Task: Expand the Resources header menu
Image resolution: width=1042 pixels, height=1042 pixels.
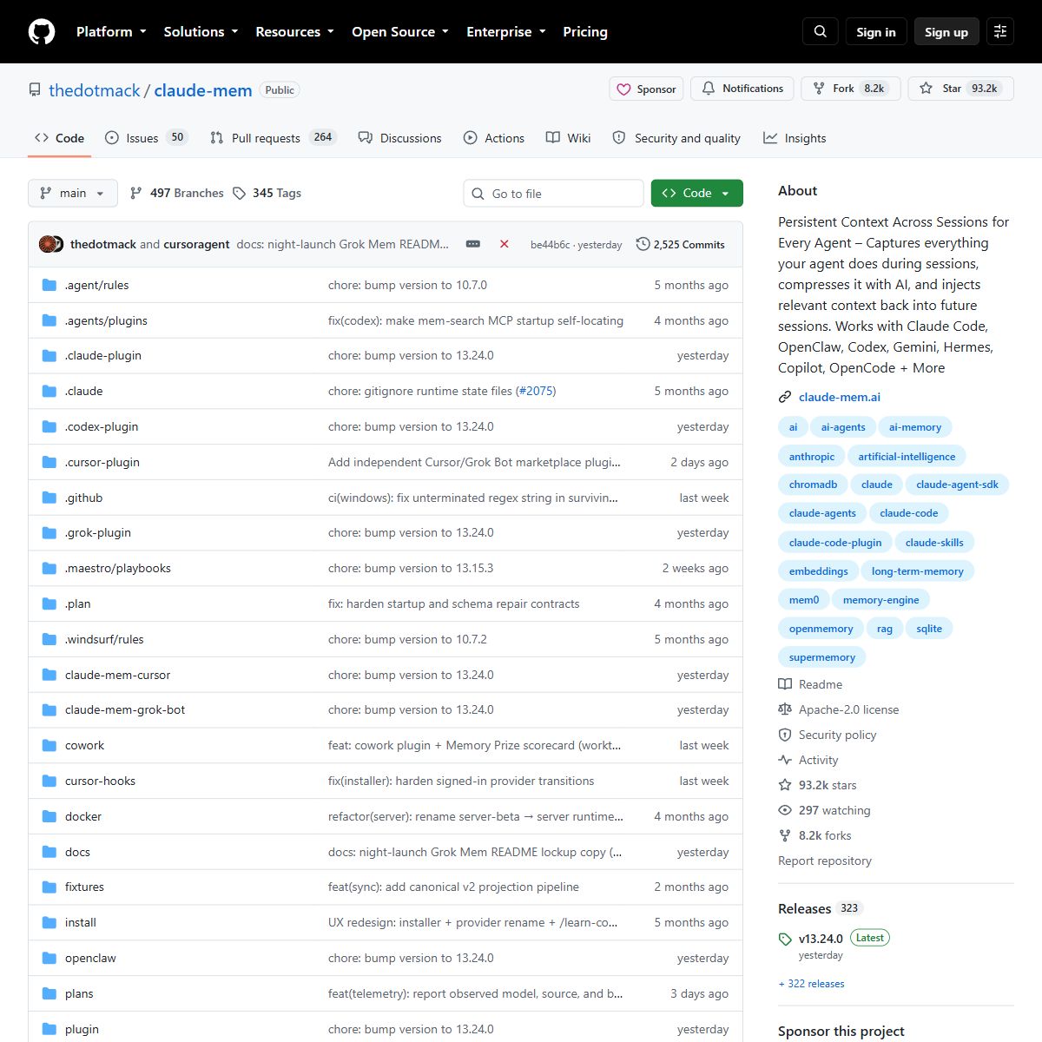Action: (294, 31)
